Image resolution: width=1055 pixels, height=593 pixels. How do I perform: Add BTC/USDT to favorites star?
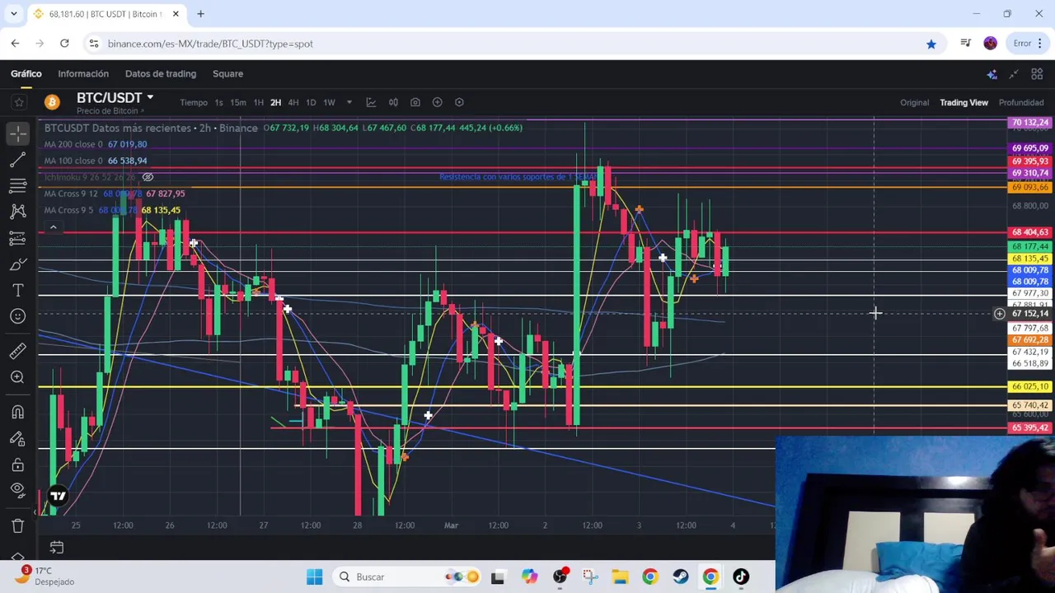pos(19,102)
